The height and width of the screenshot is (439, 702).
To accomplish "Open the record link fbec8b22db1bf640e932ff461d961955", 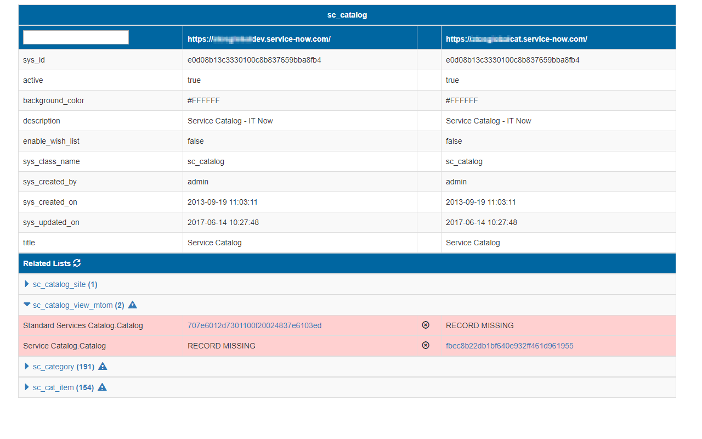I will pos(509,346).
